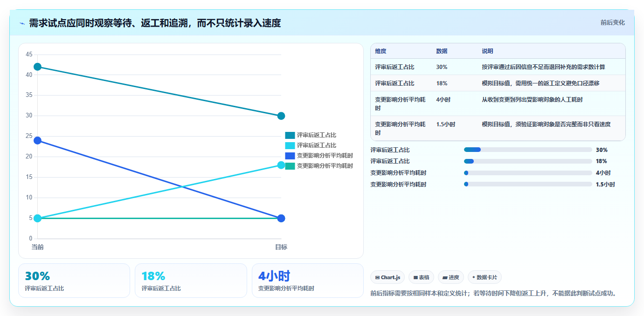Click the 说明 column header
Image resolution: width=644 pixels, height=316 pixels.
click(x=487, y=51)
